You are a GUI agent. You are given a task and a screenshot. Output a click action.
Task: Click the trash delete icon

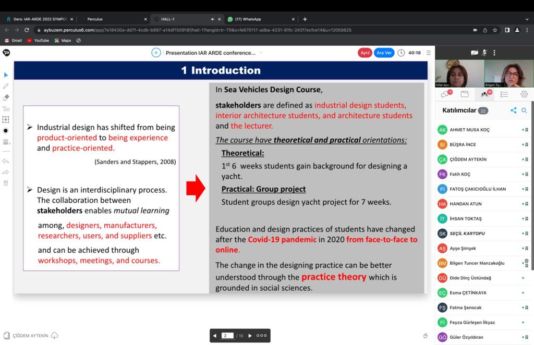[x=6, y=183]
